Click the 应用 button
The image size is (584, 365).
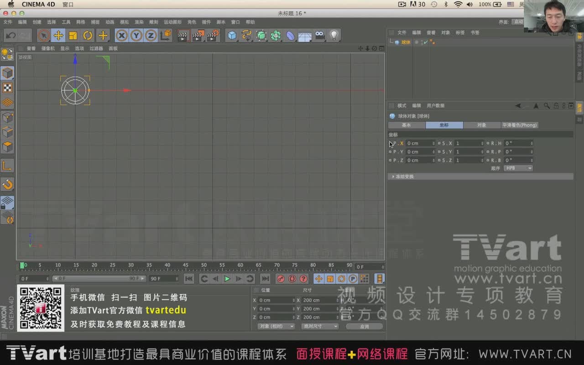coord(365,326)
